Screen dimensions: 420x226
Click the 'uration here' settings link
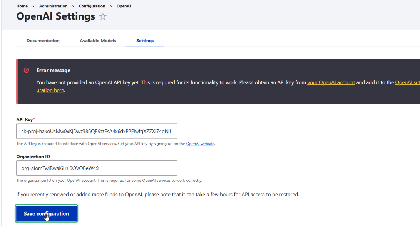tap(50, 90)
